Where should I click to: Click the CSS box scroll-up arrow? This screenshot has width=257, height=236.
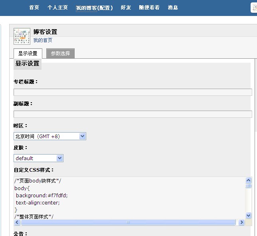click(249, 180)
